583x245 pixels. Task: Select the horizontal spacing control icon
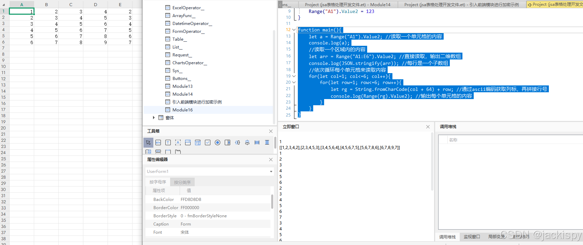coord(237,142)
